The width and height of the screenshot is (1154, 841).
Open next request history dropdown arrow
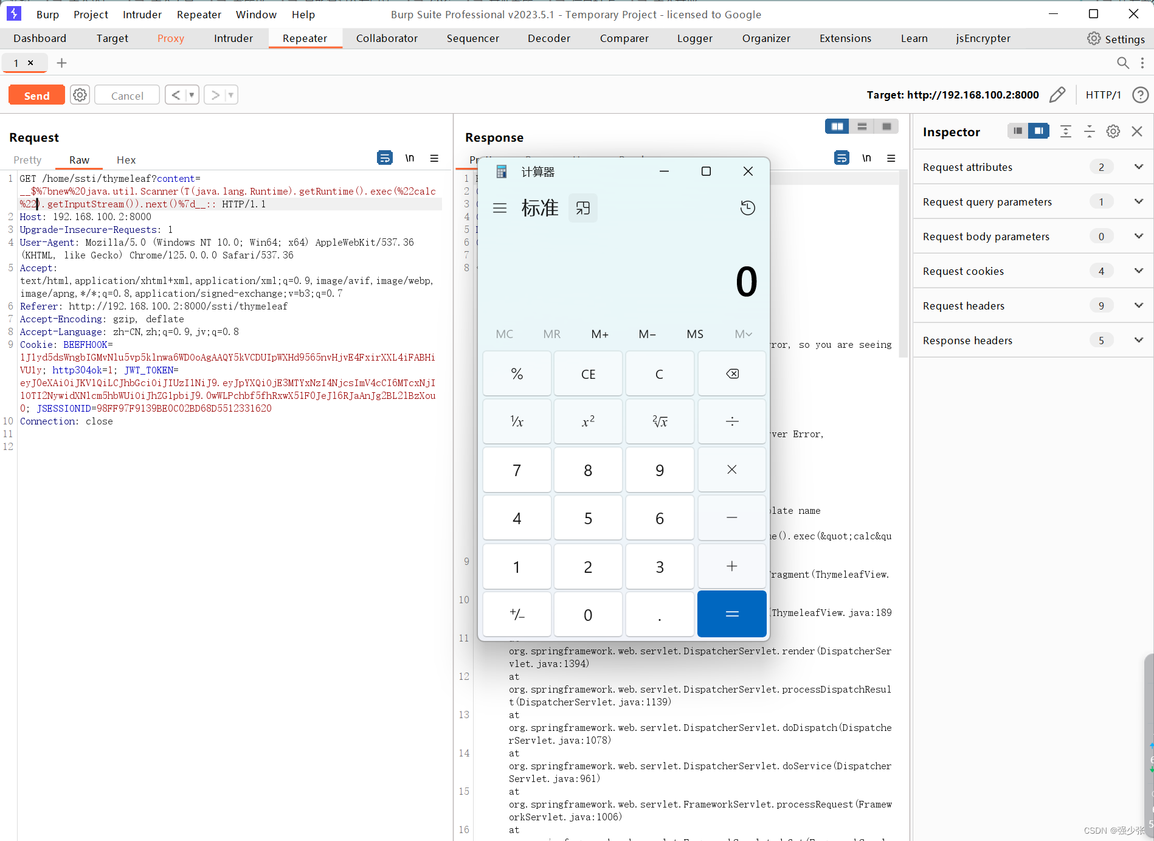click(231, 95)
